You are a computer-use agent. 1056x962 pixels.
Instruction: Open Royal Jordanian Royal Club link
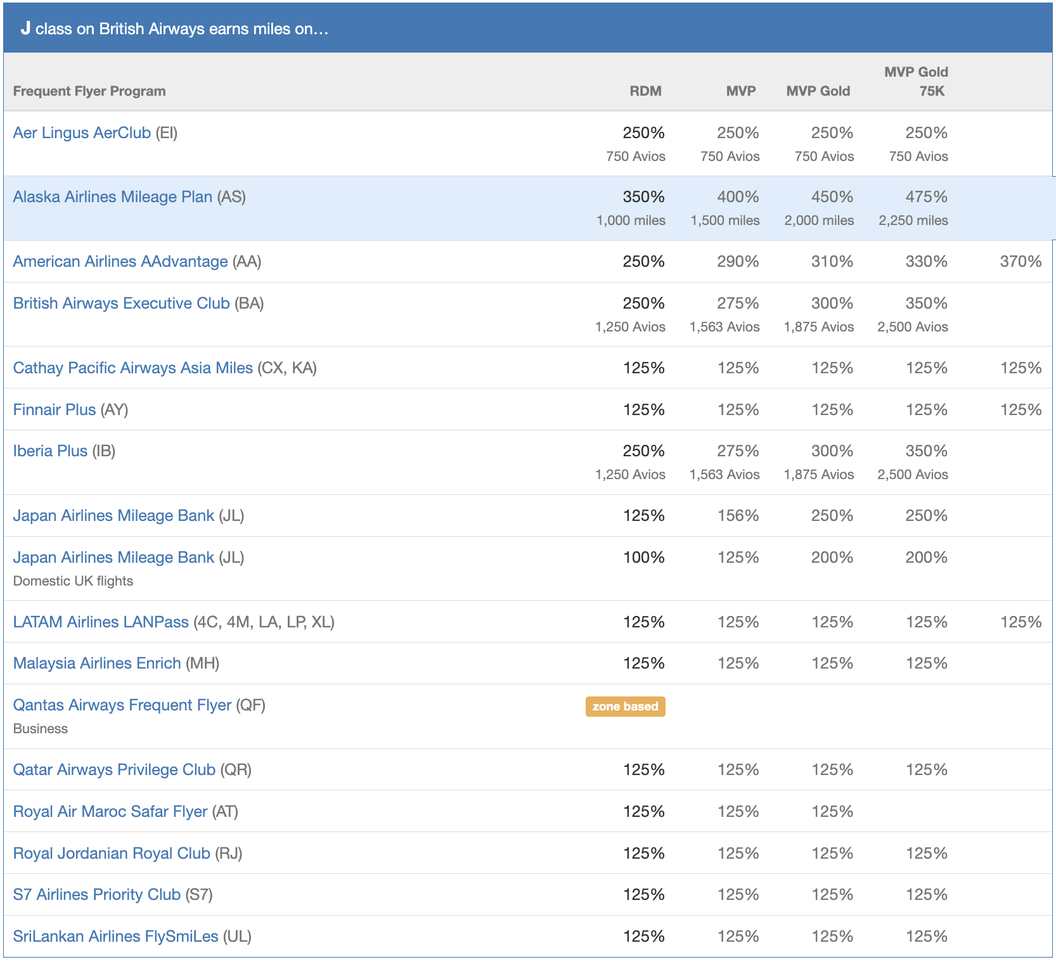tap(112, 854)
